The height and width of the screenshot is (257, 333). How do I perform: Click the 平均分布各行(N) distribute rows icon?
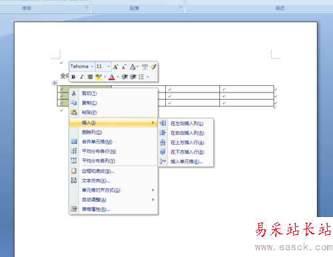tap(74, 151)
